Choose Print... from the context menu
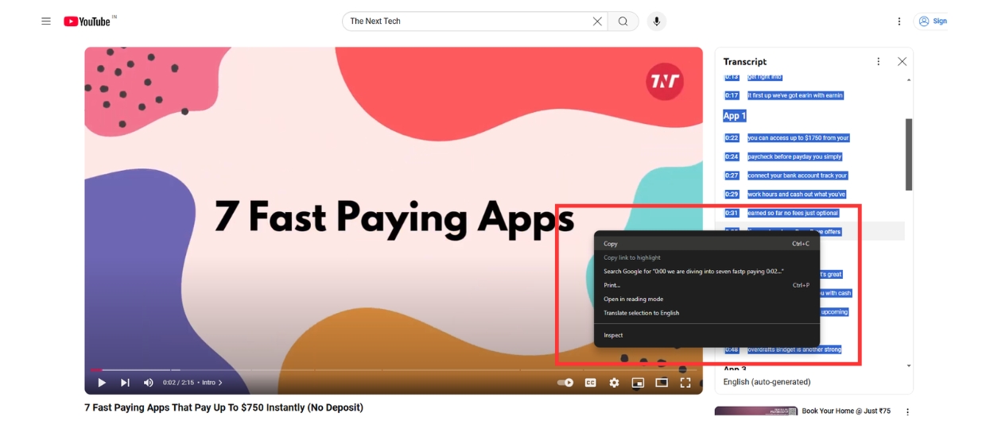This screenshot has width=990, height=421. 707,285
